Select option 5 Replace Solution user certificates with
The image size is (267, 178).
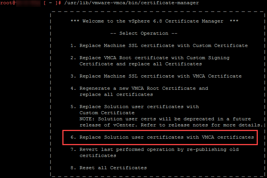(135, 107)
